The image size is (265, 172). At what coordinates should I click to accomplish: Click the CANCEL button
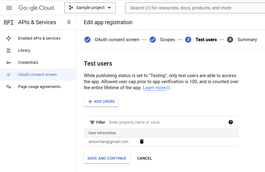pyautogui.click(x=144, y=158)
